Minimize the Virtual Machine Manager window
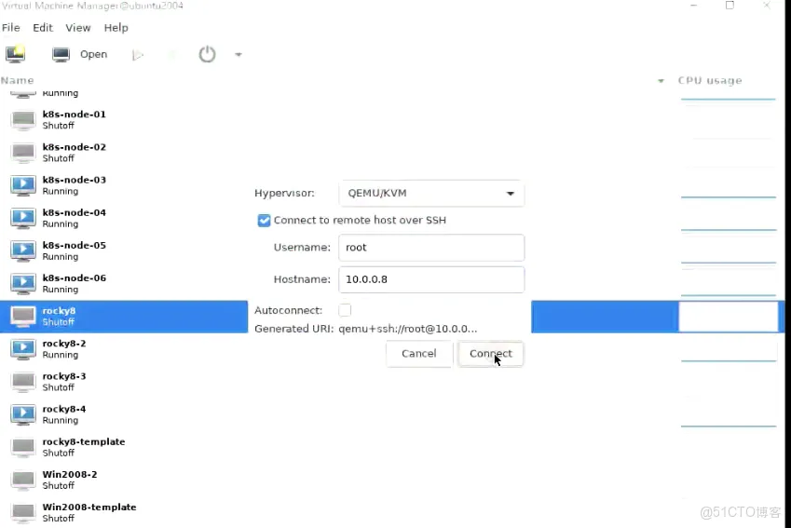791x528 pixels. point(693,6)
